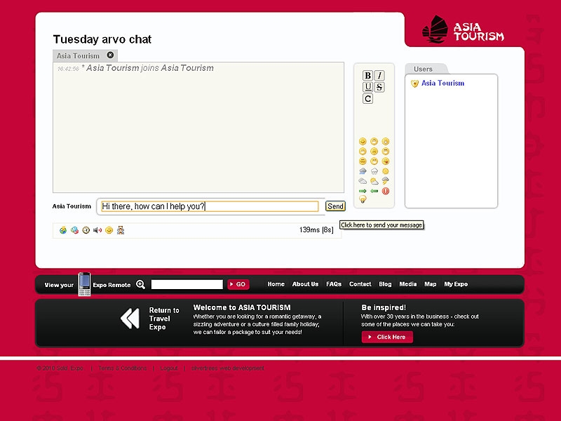Insert the green right arrow emoticon
The width and height of the screenshot is (561, 421).
[x=363, y=191]
